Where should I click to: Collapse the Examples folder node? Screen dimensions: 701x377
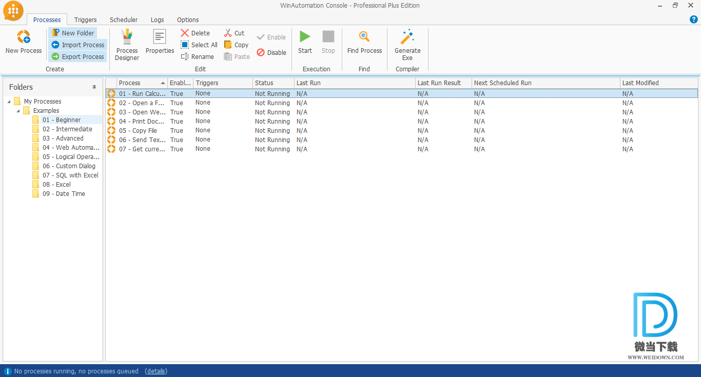tap(18, 111)
